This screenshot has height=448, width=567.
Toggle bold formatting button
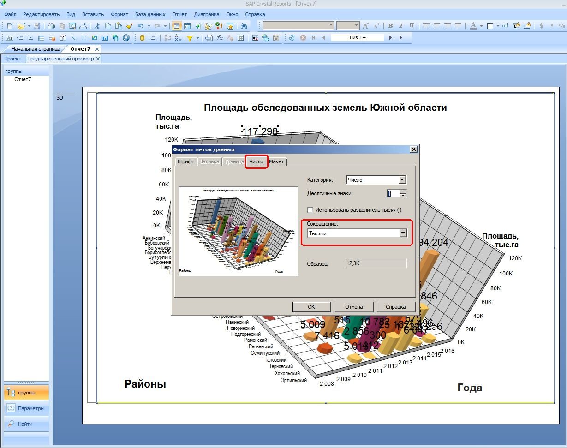[391, 26]
